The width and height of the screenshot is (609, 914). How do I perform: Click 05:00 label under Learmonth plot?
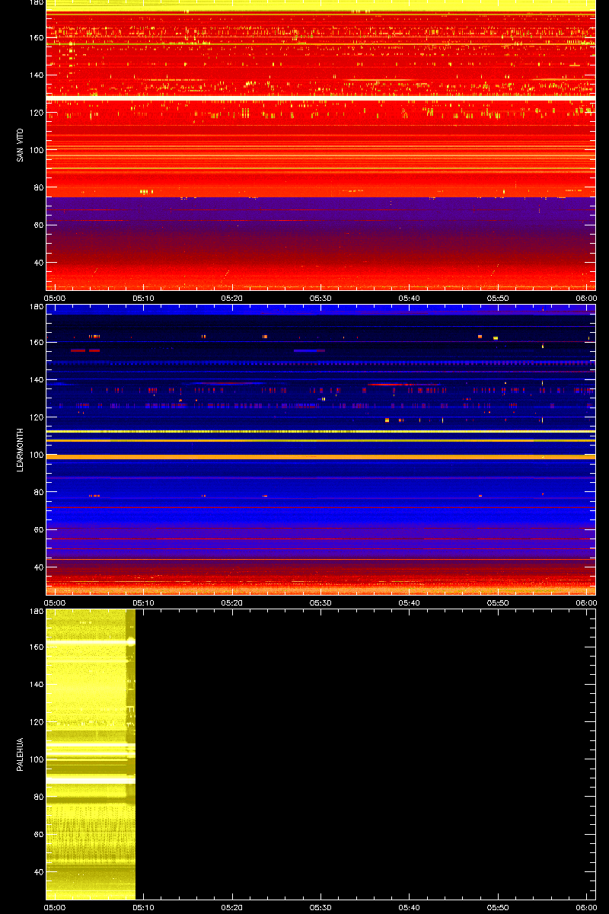[x=55, y=602]
